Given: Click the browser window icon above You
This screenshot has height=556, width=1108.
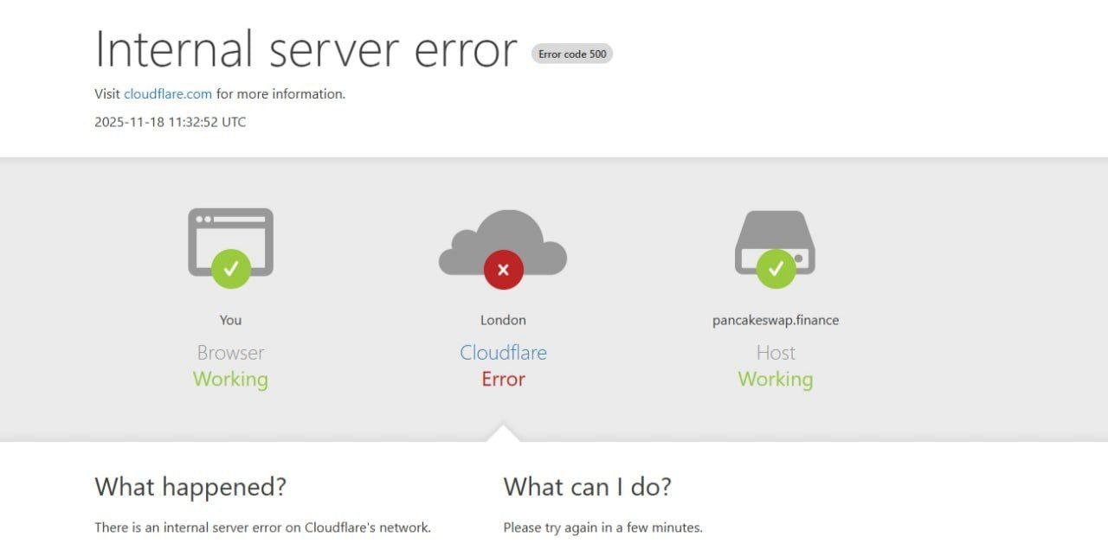Looking at the screenshot, I should coord(230,242).
